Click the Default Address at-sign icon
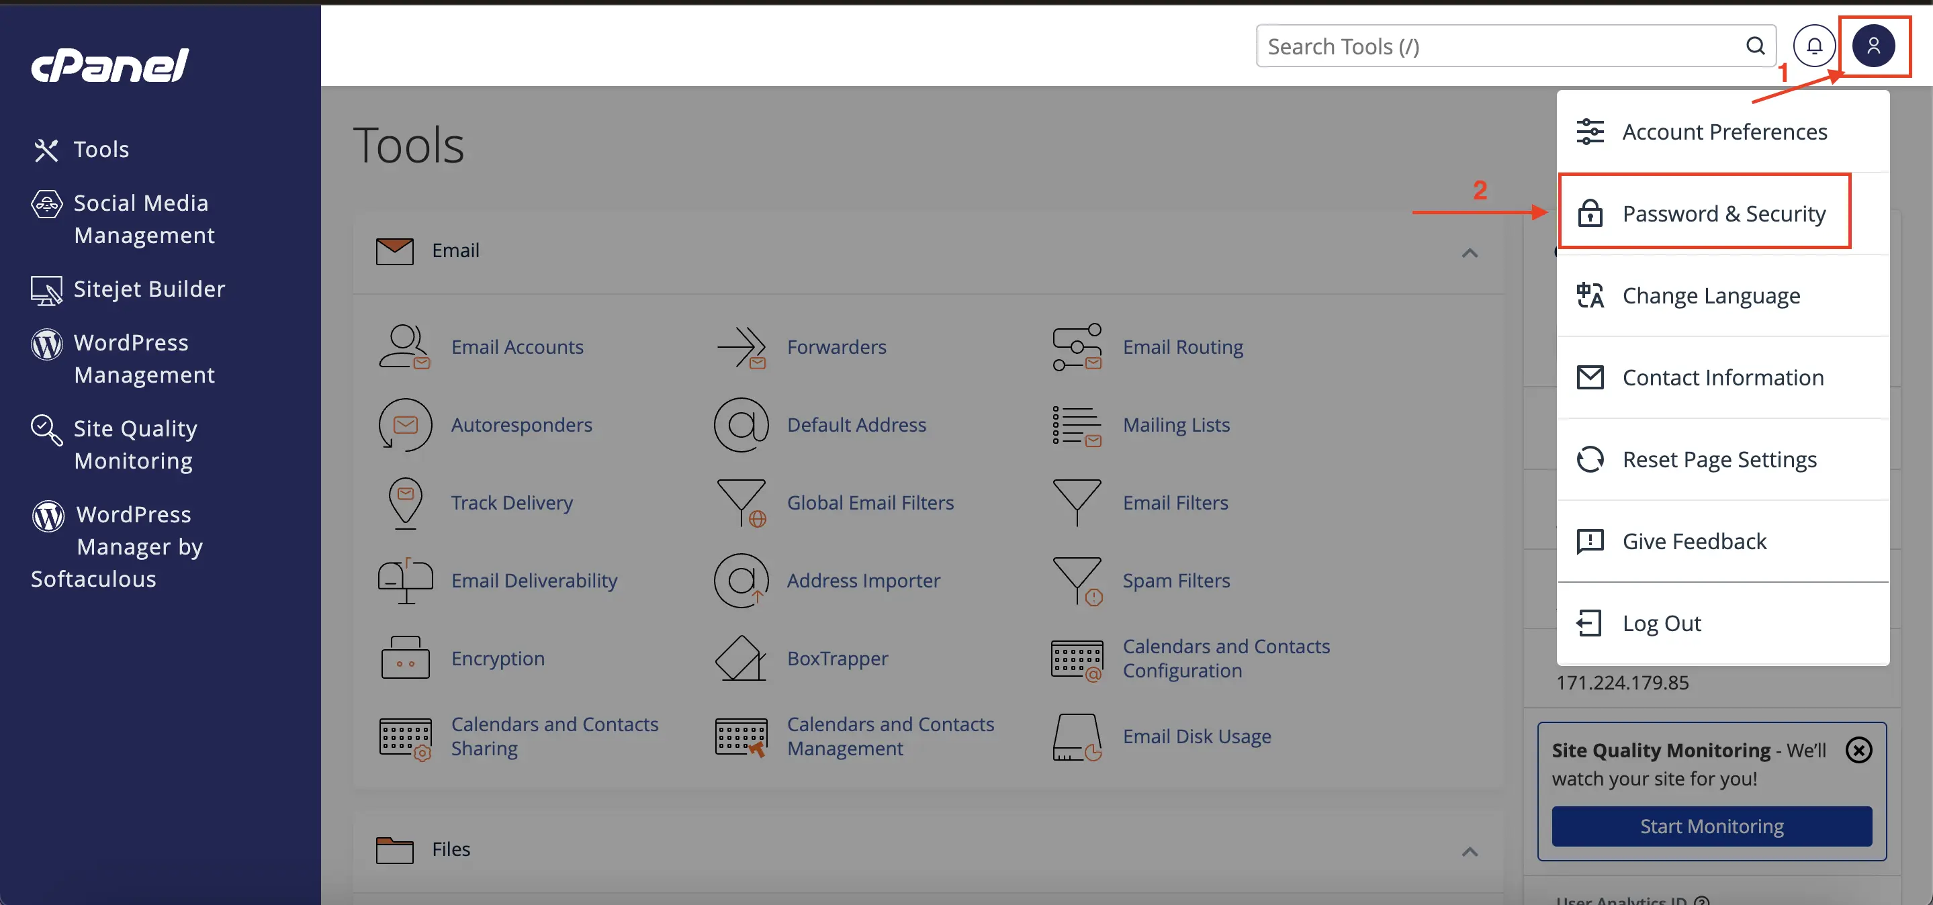 point(741,424)
